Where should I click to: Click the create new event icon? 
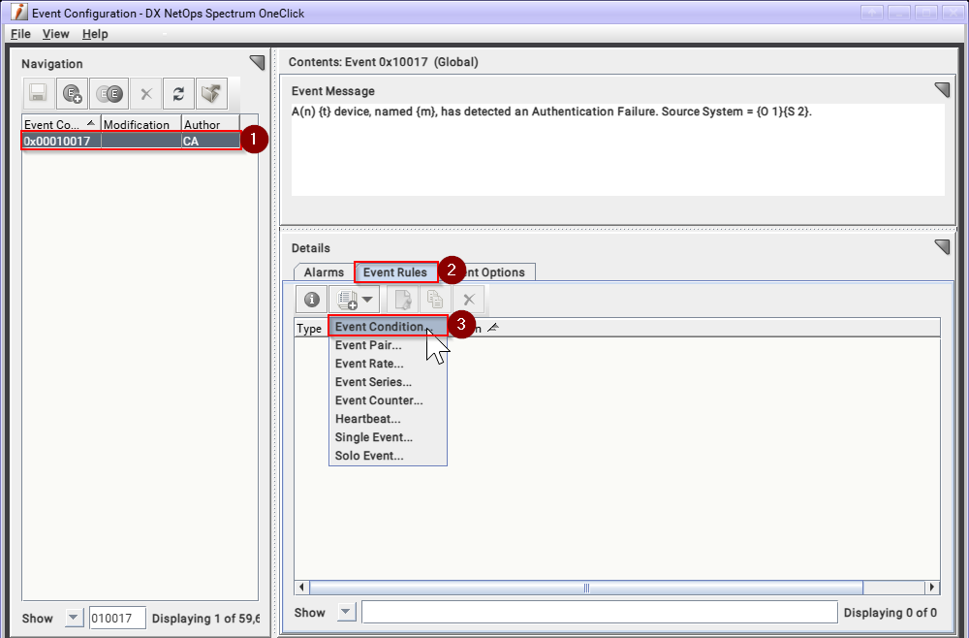(x=73, y=93)
